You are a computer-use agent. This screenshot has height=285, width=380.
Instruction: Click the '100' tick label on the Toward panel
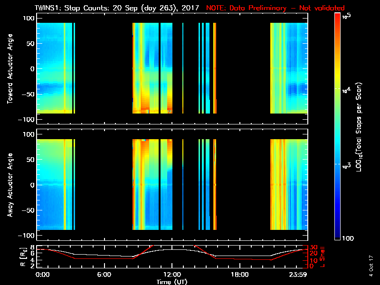point(28,18)
